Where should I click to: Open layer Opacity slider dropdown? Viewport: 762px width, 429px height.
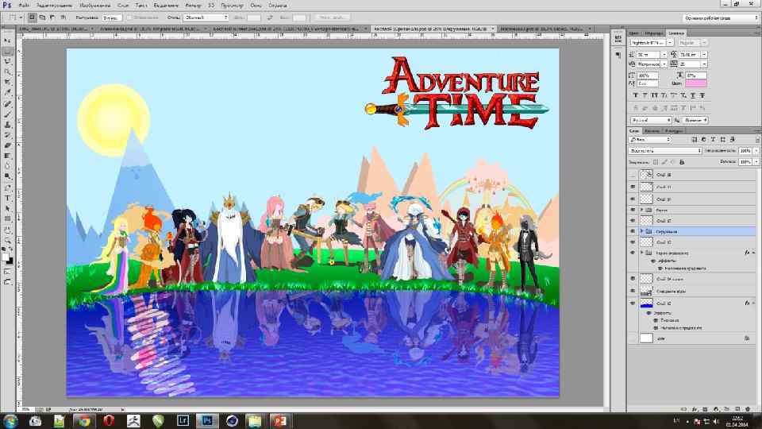tap(756, 151)
